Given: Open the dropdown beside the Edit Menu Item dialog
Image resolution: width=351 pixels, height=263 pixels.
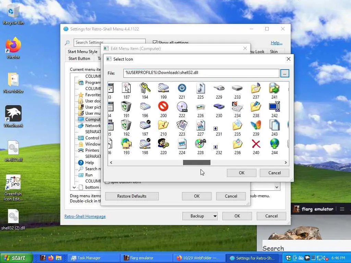Looking at the screenshot, I should tap(277, 187).
